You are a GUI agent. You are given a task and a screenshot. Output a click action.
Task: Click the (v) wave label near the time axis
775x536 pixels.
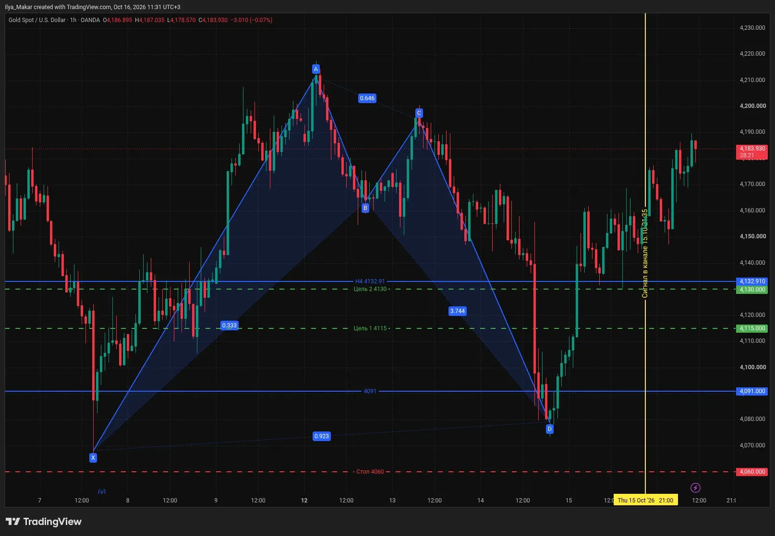click(x=102, y=491)
